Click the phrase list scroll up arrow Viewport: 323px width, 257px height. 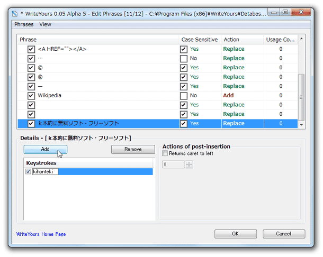[301, 39]
